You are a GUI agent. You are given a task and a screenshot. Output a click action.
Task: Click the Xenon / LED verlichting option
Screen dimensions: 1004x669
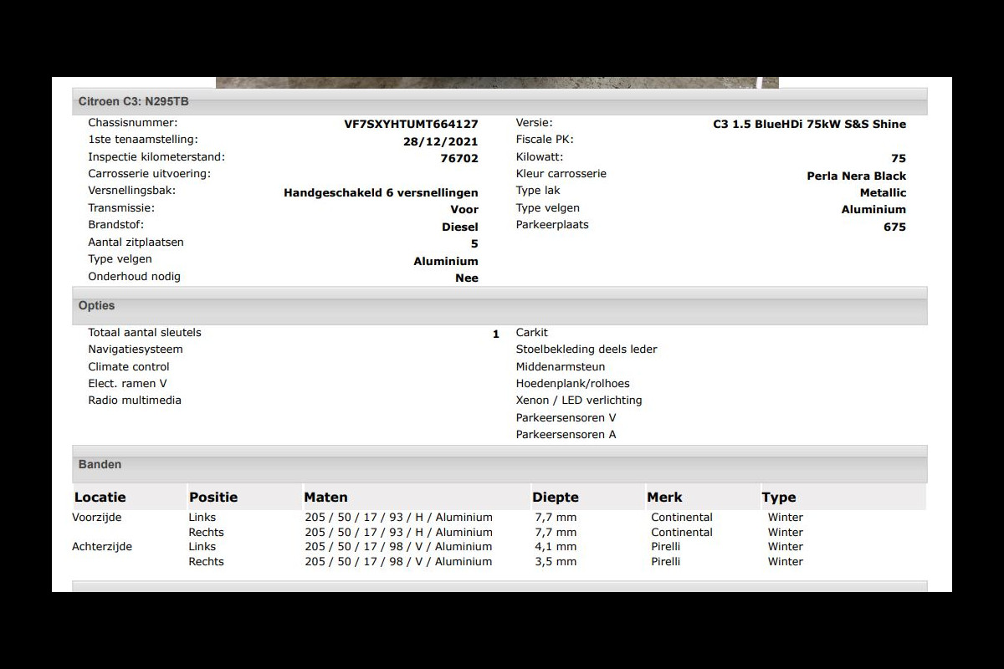(579, 401)
